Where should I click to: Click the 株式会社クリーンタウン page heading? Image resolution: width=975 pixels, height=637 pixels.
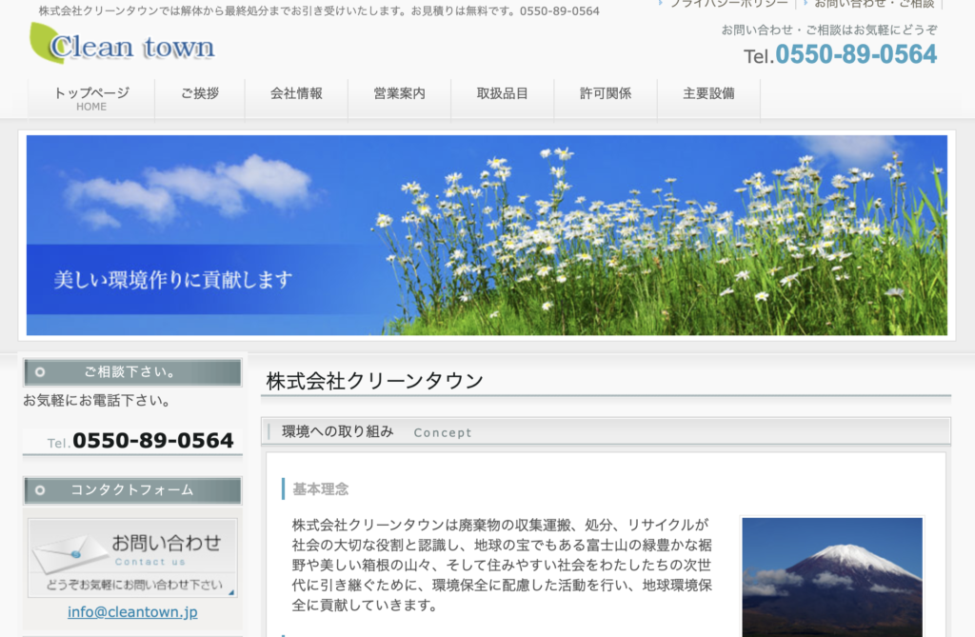click(x=375, y=381)
